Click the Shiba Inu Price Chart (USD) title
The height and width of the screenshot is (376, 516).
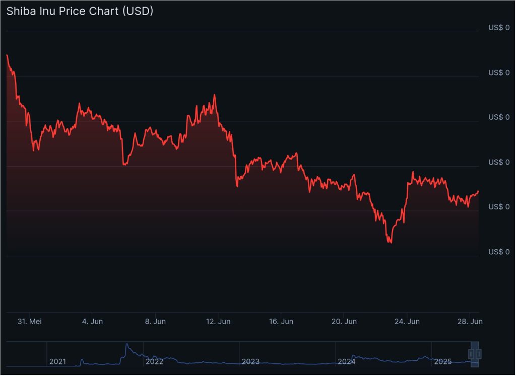[x=80, y=11]
